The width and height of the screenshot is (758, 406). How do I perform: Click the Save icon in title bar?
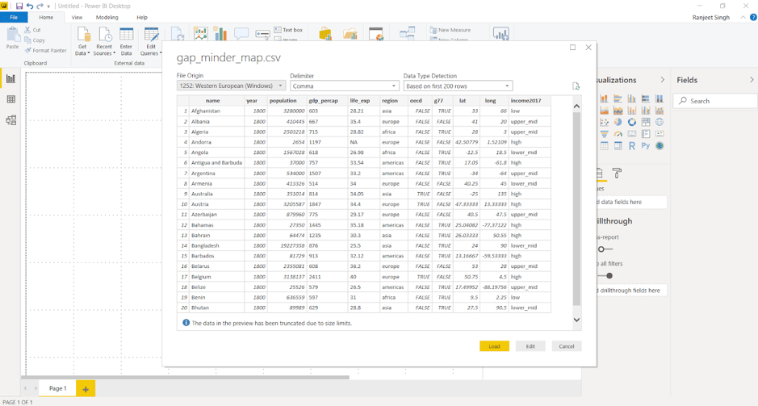tap(19, 6)
